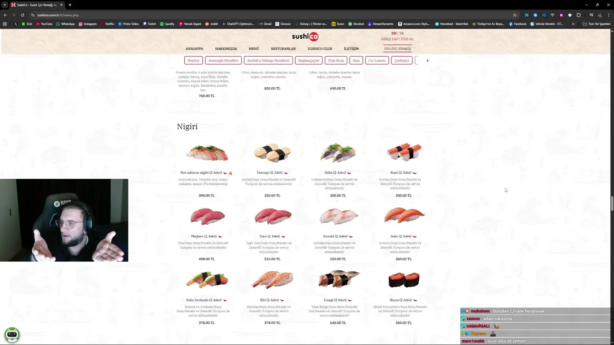Open the Kick bookmark

27,24
